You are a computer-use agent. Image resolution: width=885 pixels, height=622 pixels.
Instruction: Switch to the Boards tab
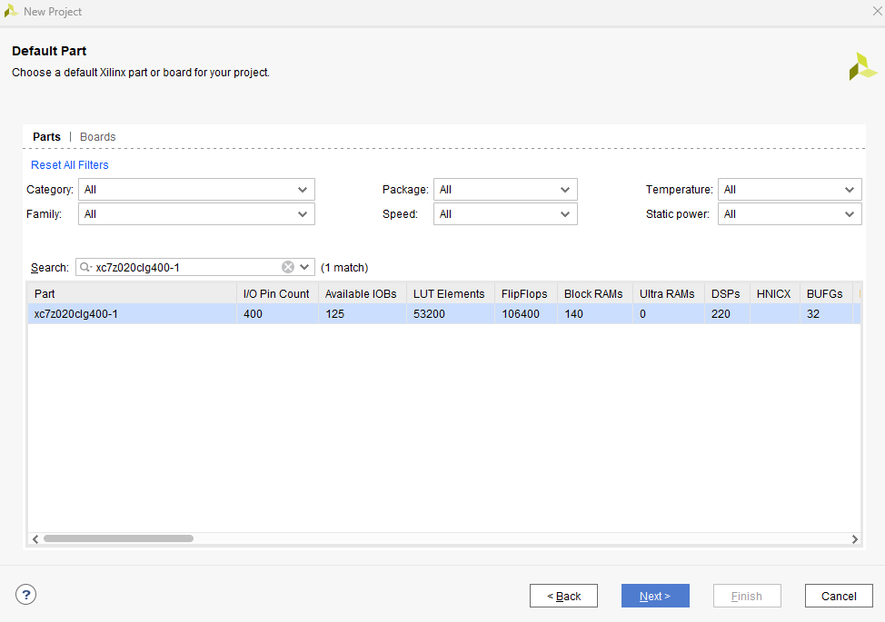click(97, 137)
